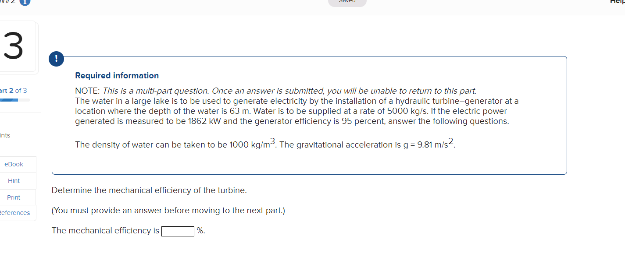Click the mechanical efficiency answer input box
Viewport: 625px width, 264px height.
(x=178, y=231)
